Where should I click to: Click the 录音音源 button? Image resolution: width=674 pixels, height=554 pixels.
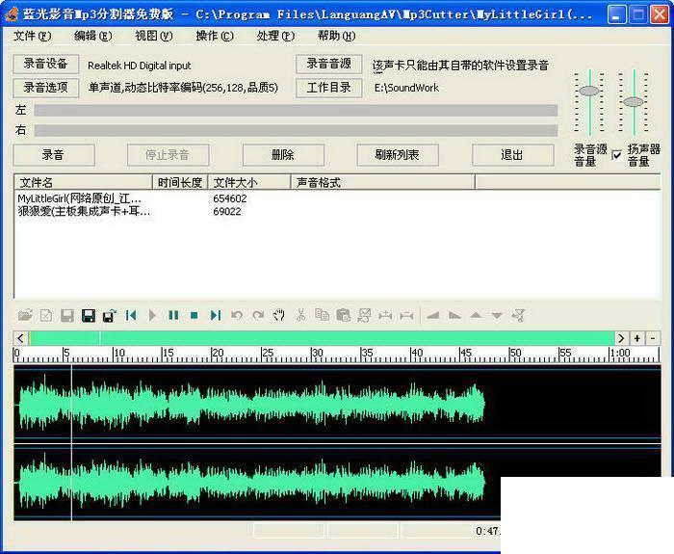click(x=329, y=65)
